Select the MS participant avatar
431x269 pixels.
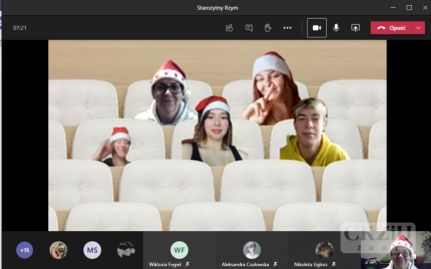pyautogui.click(x=92, y=250)
